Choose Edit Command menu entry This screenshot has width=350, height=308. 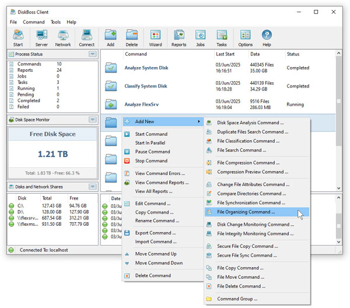coord(163,204)
